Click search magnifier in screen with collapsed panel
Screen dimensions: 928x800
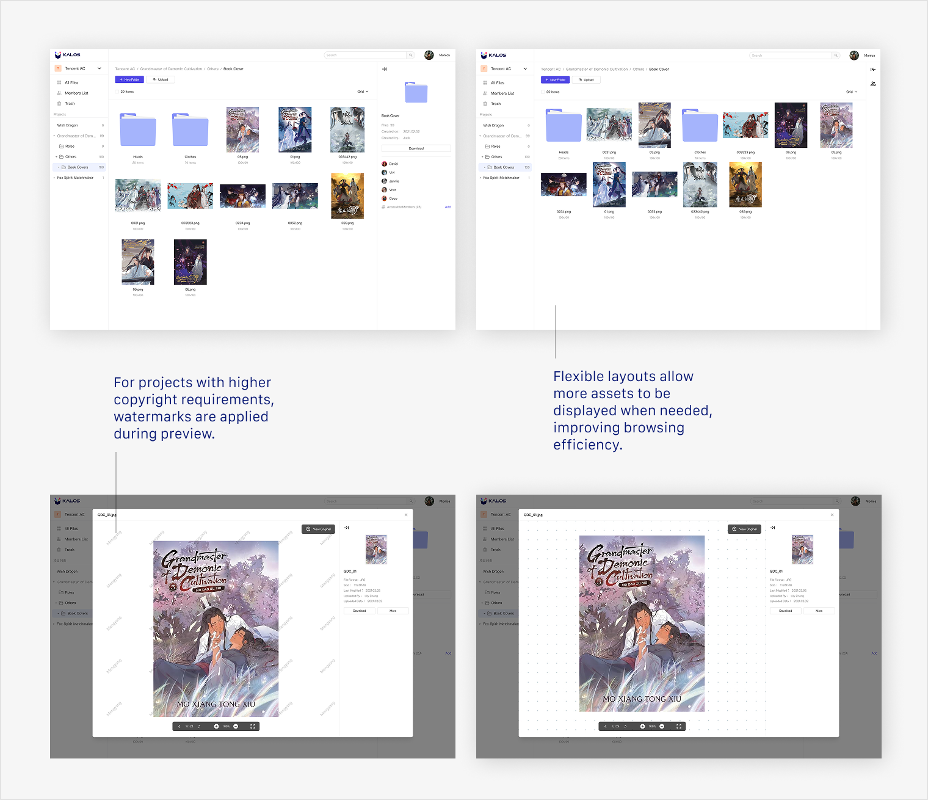[836, 56]
